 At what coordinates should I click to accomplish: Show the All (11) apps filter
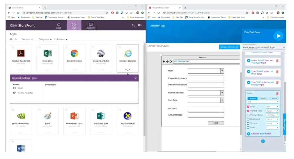(x=13, y=39)
